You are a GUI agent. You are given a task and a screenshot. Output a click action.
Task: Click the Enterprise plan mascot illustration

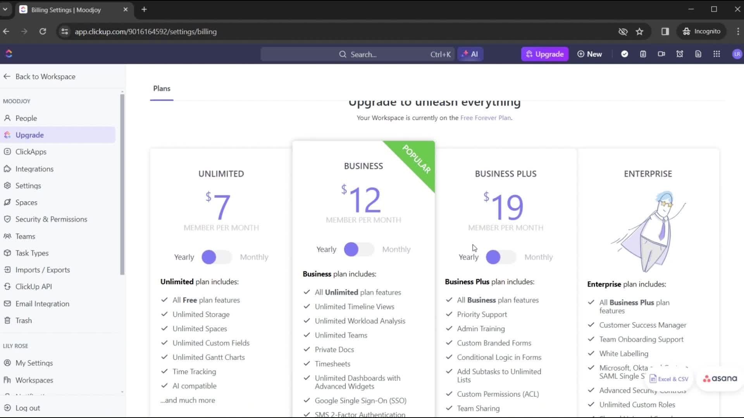click(x=648, y=231)
